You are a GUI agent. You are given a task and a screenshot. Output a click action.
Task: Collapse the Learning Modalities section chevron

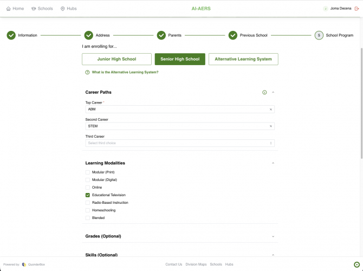(x=273, y=163)
